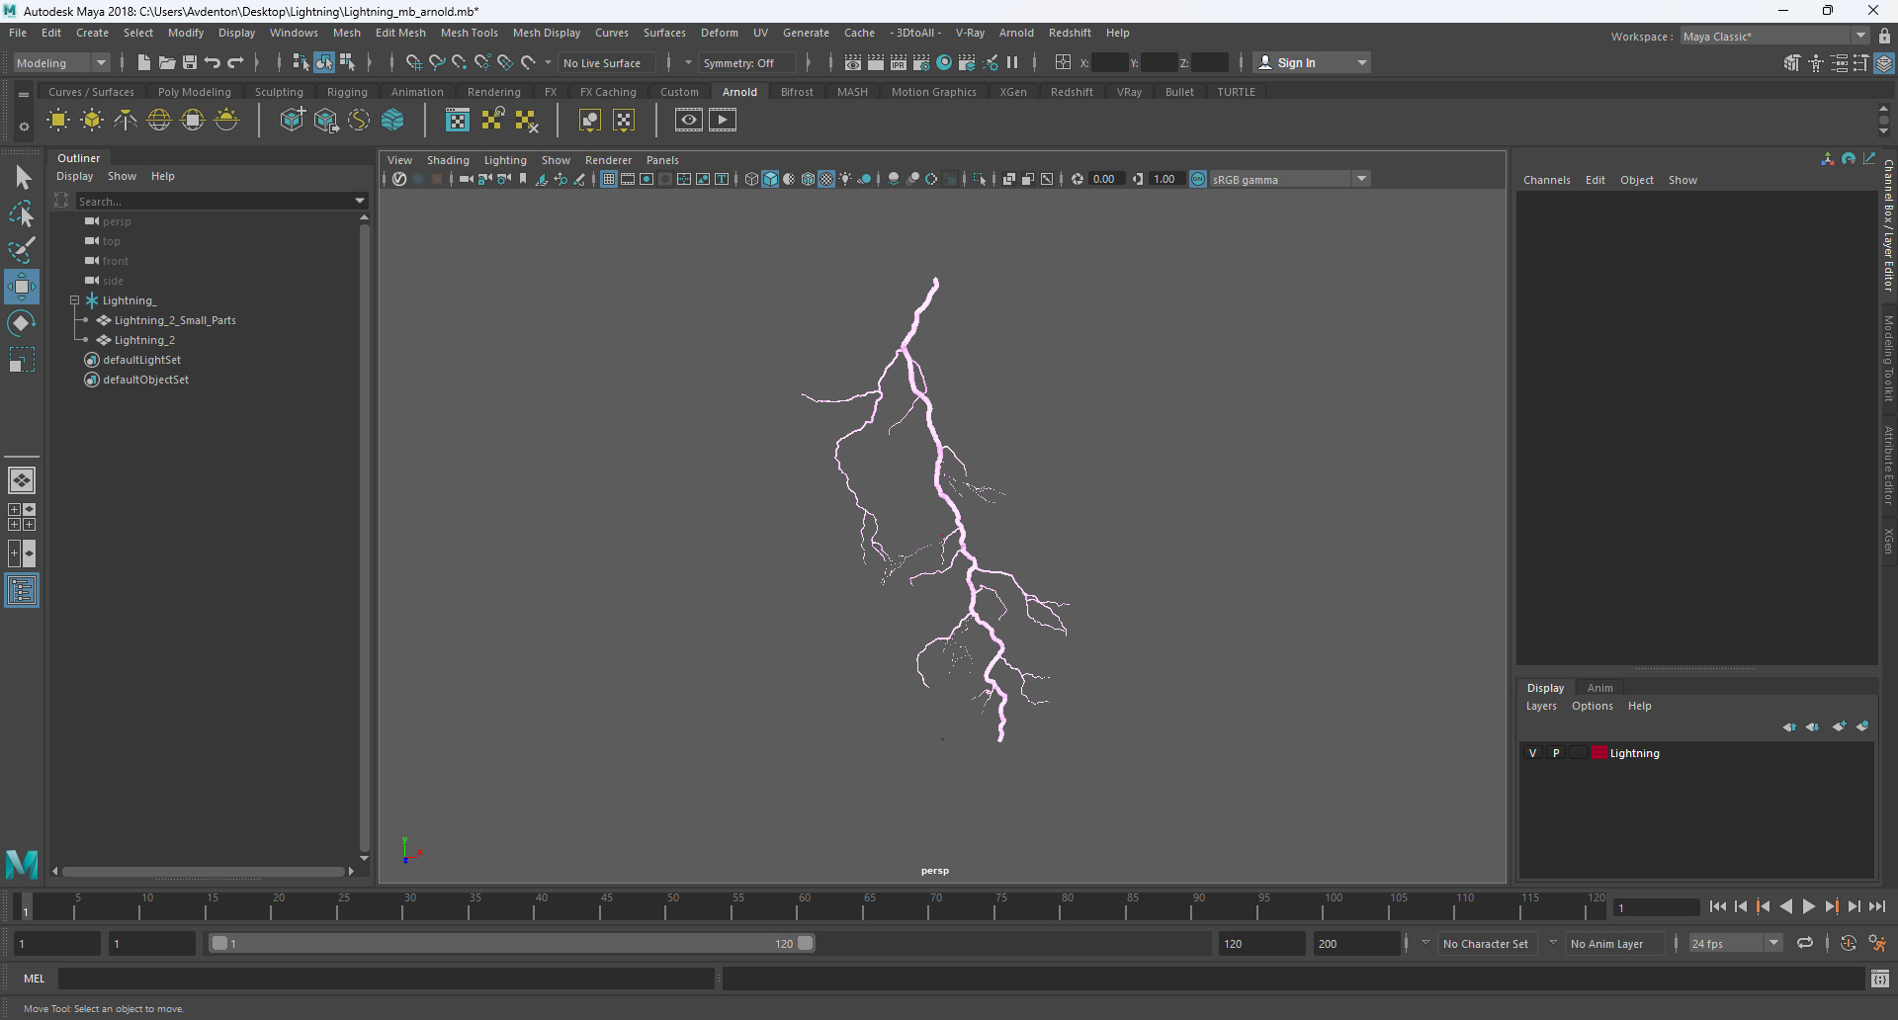Toggle Lightning layer playback P box
Viewport: 1898px width, 1020px height.
(x=1556, y=753)
